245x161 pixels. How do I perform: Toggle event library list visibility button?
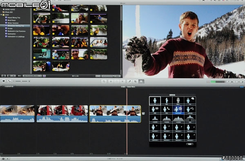(3, 76)
